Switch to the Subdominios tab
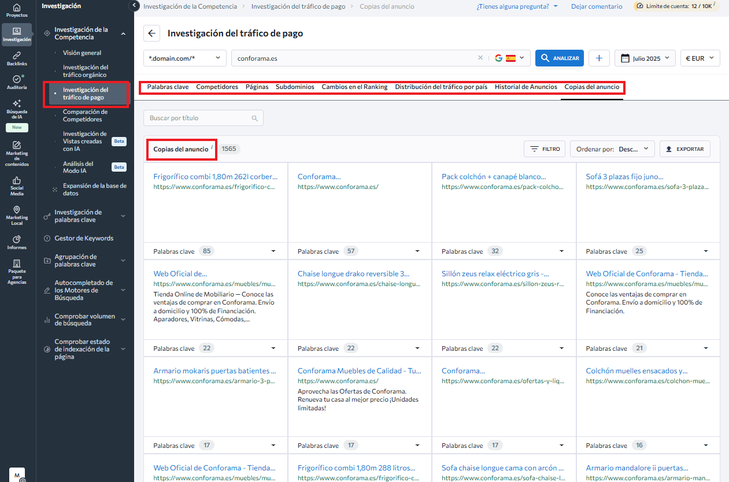Viewport: 729px width, 482px height. click(x=295, y=87)
